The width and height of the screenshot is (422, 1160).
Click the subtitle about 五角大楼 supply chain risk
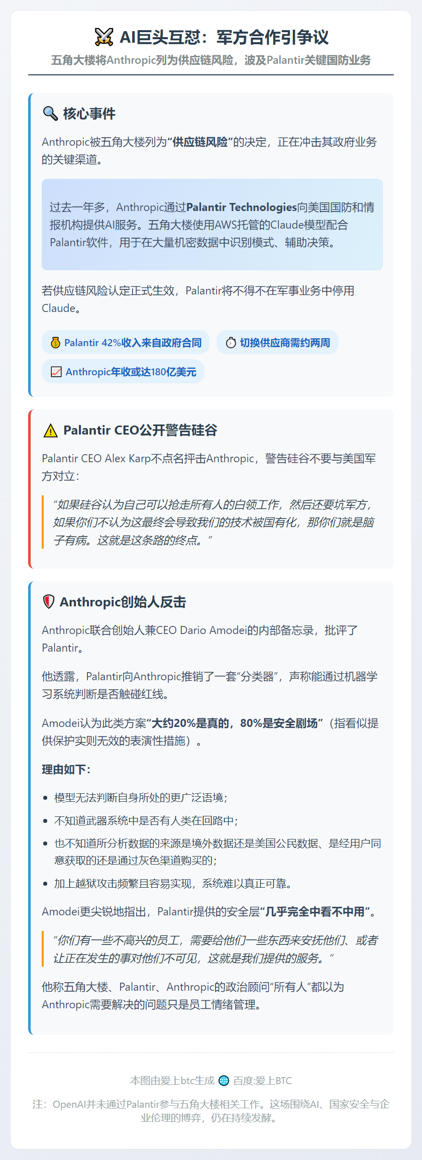[211, 60]
